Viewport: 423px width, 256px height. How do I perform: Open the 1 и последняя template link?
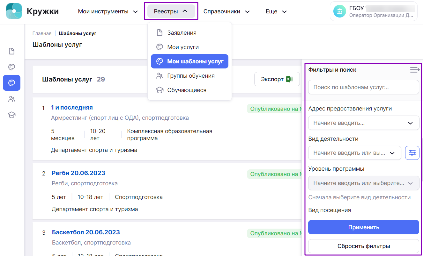point(72,108)
